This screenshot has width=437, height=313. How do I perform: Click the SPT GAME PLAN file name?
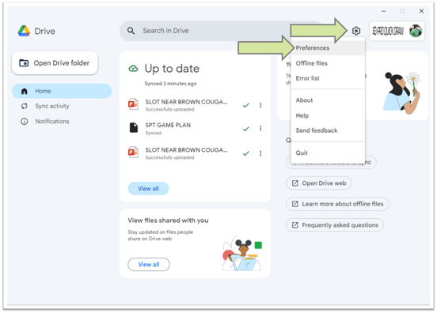click(x=168, y=125)
